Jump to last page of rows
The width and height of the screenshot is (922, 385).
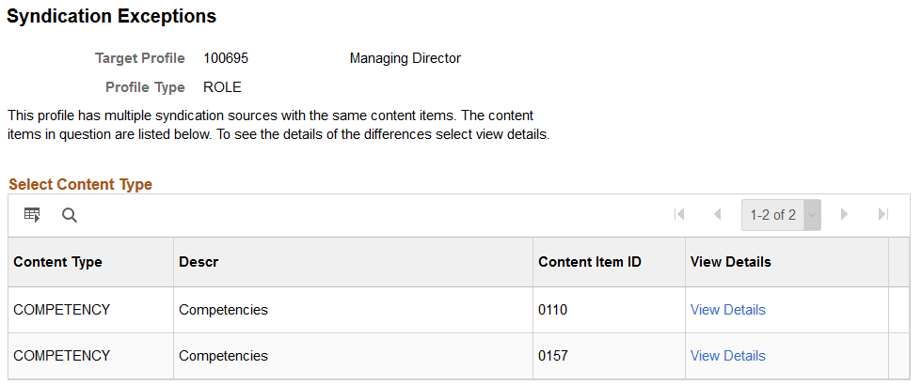tap(882, 215)
